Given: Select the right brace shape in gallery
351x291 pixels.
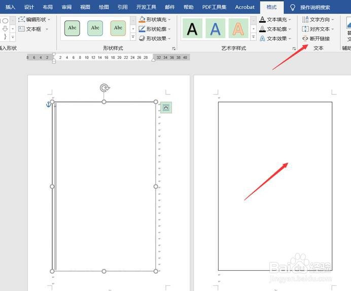Looking at the screenshot, I should pos(5,37).
